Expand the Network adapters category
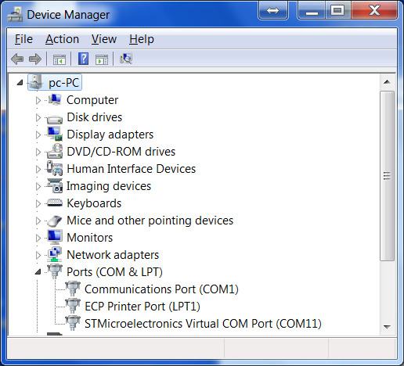 [38, 255]
